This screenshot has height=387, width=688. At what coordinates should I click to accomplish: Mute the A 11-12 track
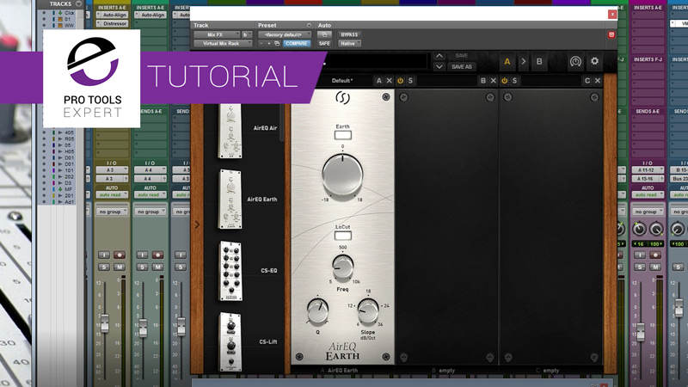[x=655, y=267]
